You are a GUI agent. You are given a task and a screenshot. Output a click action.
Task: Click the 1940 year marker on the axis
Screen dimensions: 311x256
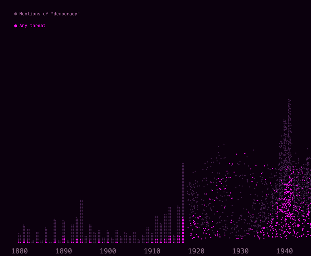point(285,251)
